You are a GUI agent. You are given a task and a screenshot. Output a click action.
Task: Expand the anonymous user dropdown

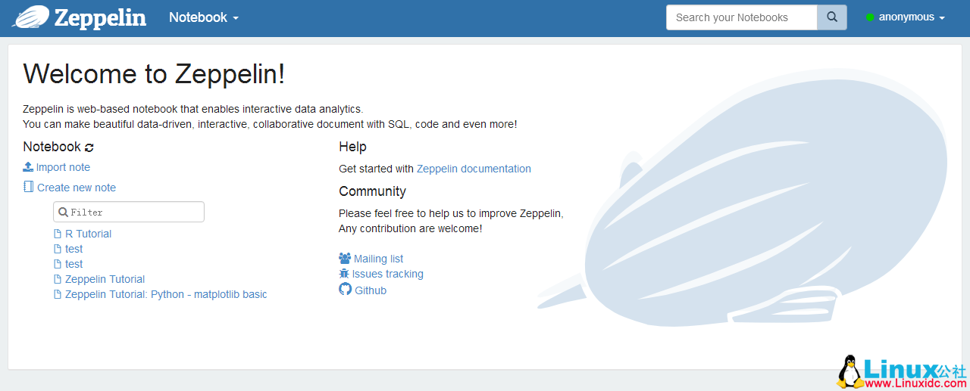pos(912,17)
